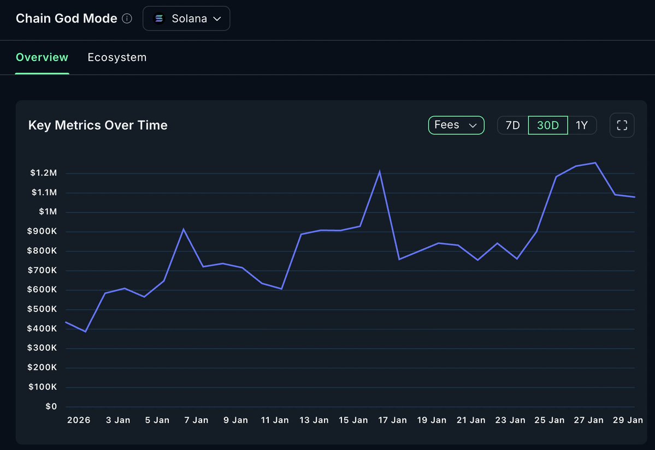Click the chart peak near 27 Jan
This screenshot has height=450, width=655.
pyautogui.click(x=595, y=163)
